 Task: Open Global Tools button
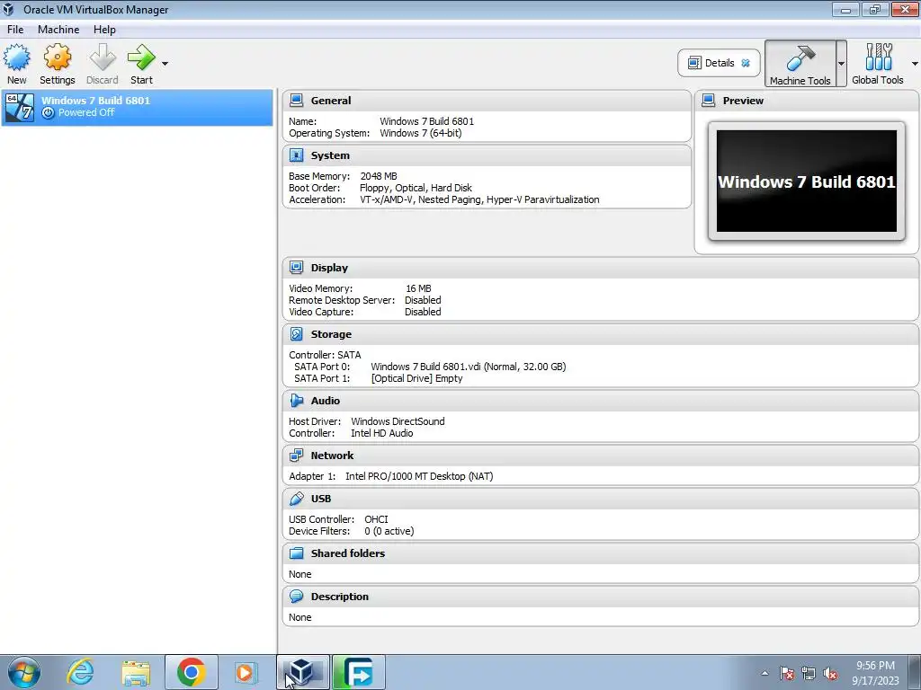pyautogui.click(x=878, y=64)
